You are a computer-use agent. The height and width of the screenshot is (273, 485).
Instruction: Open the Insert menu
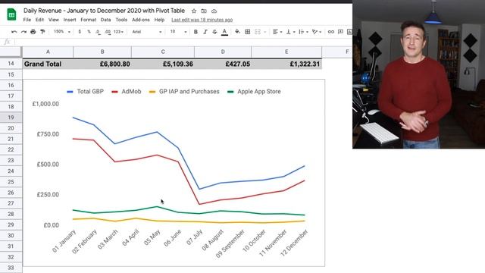[70, 20]
